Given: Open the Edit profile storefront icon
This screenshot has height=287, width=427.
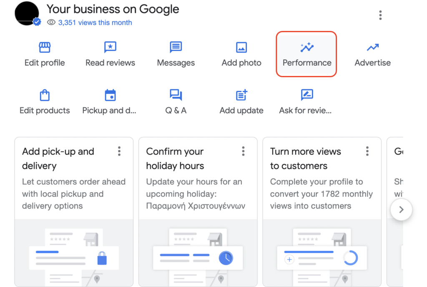Looking at the screenshot, I should pos(45,48).
